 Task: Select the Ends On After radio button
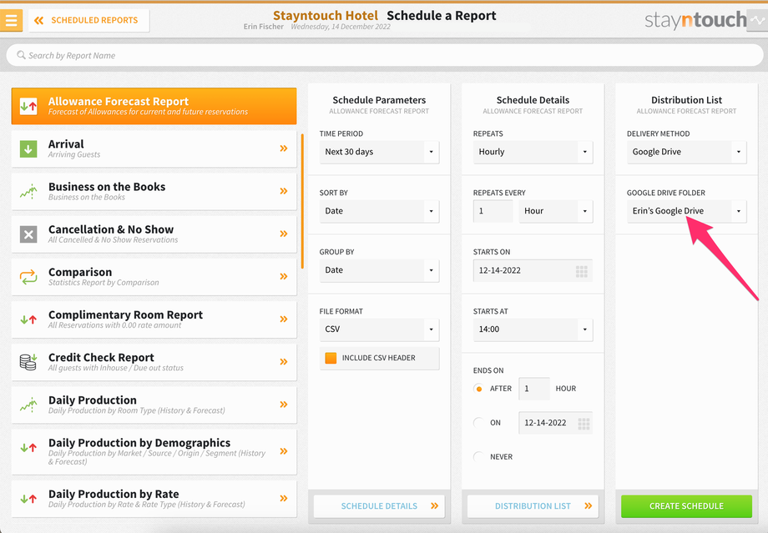pyautogui.click(x=478, y=389)
